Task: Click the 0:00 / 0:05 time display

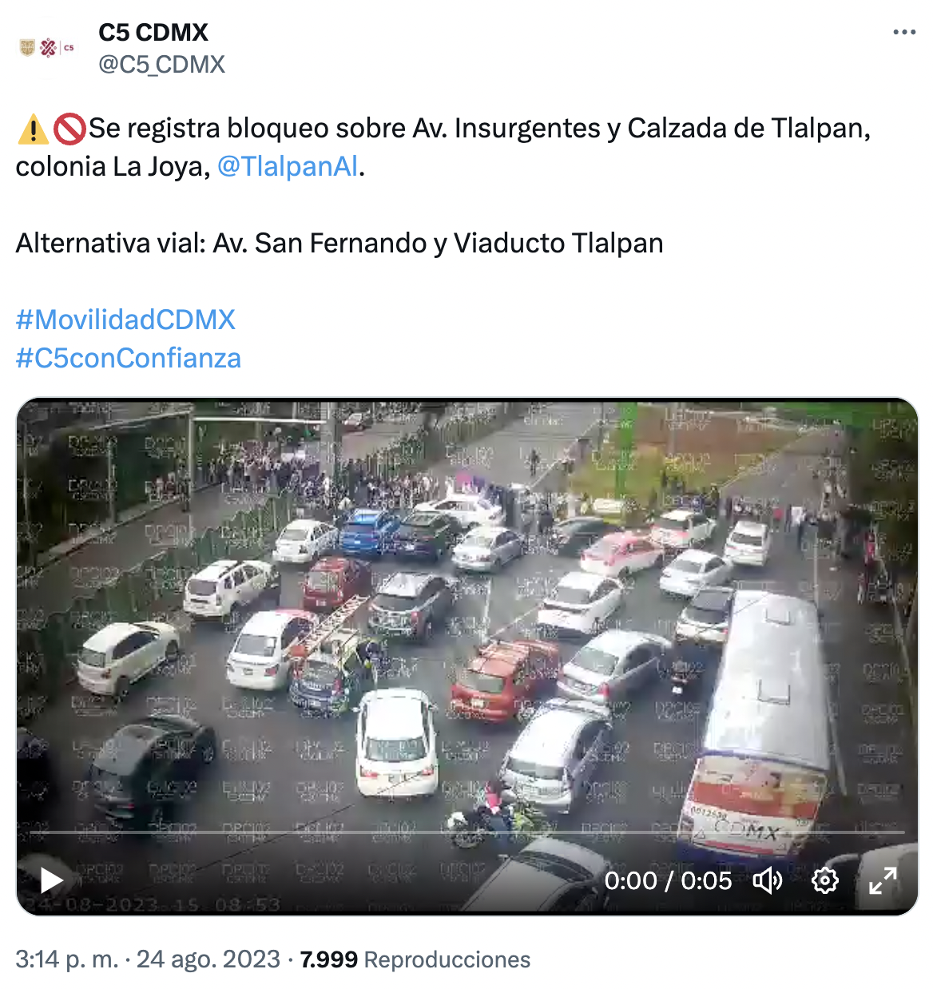Action: pos(668,880)
